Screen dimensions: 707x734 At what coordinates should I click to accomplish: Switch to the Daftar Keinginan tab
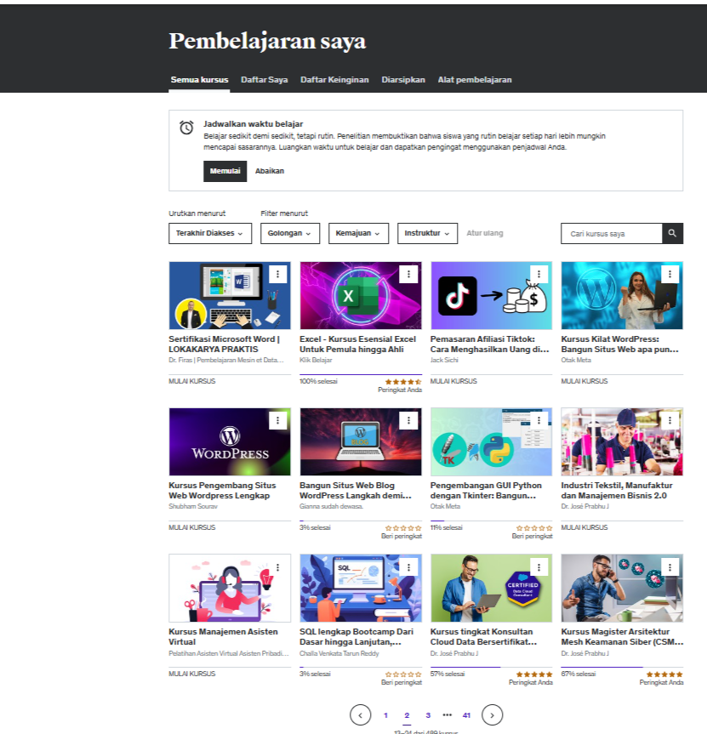(x=334, y=80)
